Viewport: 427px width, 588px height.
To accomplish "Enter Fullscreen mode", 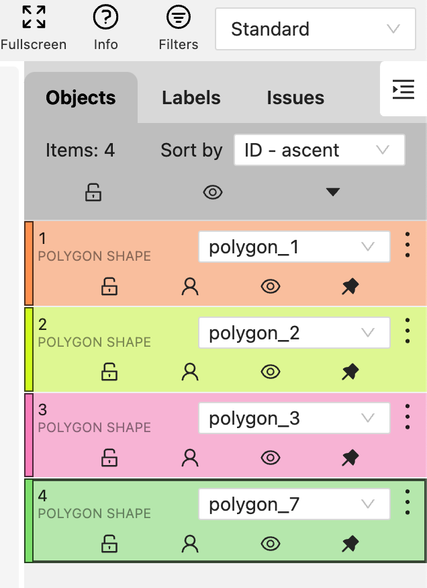I will [x=33, y=27].
